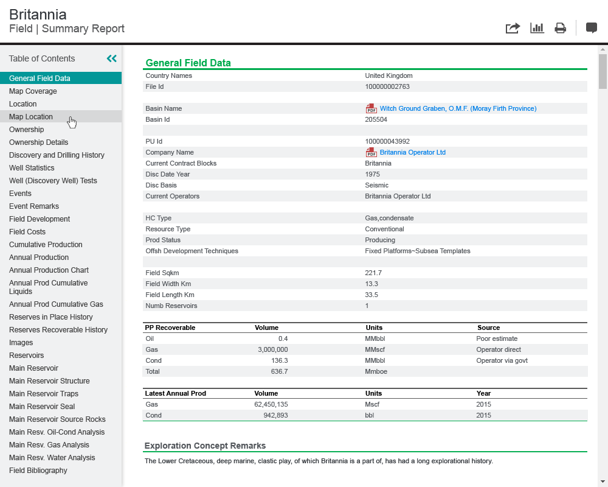The image size is (608, 487).
Task: Click the PU Id value 100000043992
Action: [x=387, y=141]
